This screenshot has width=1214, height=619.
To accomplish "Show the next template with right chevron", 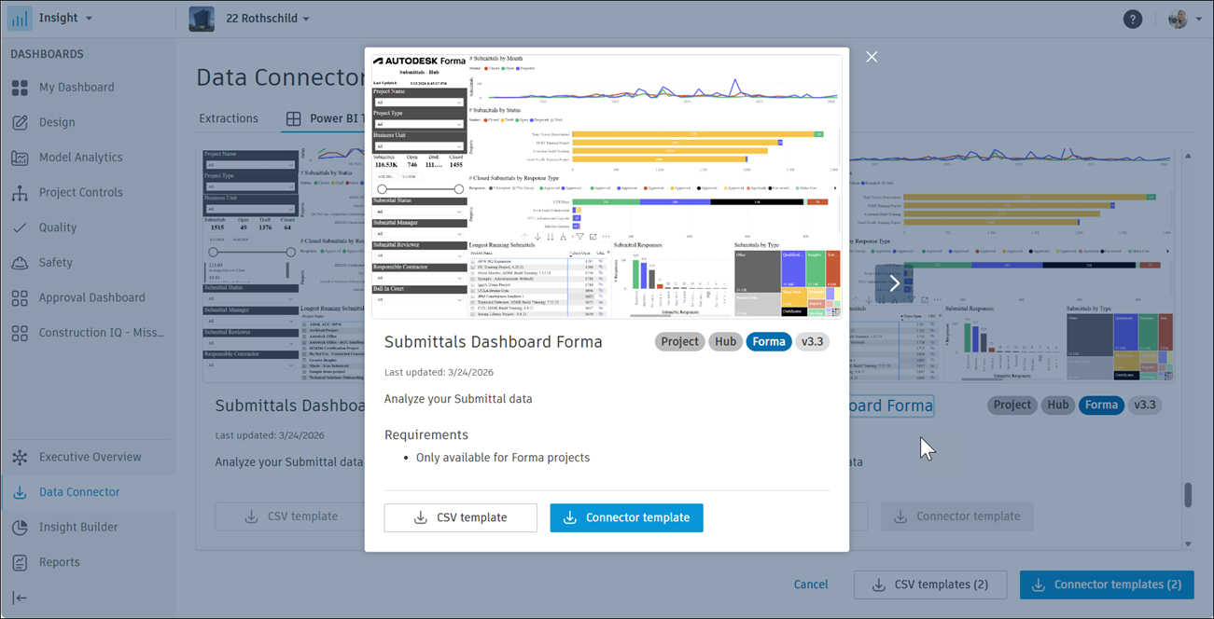I will coord(894,282).
